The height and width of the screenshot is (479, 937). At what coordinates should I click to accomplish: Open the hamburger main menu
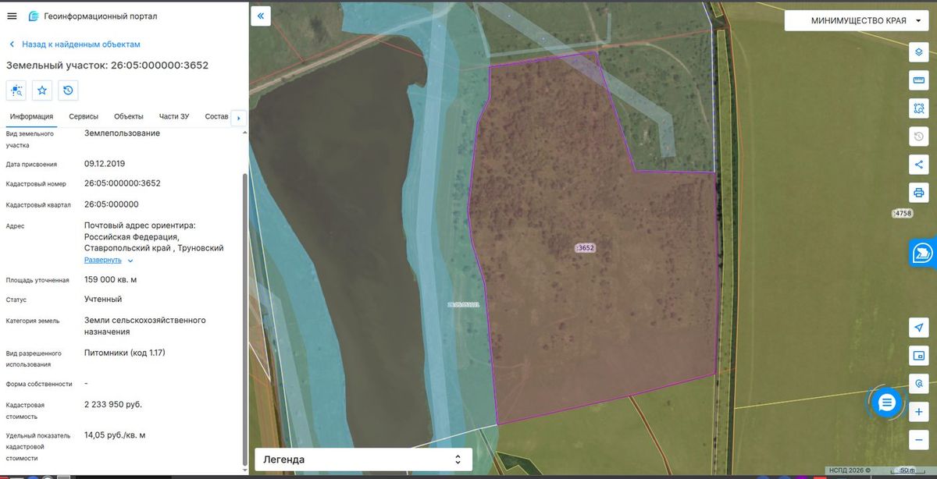12,16
